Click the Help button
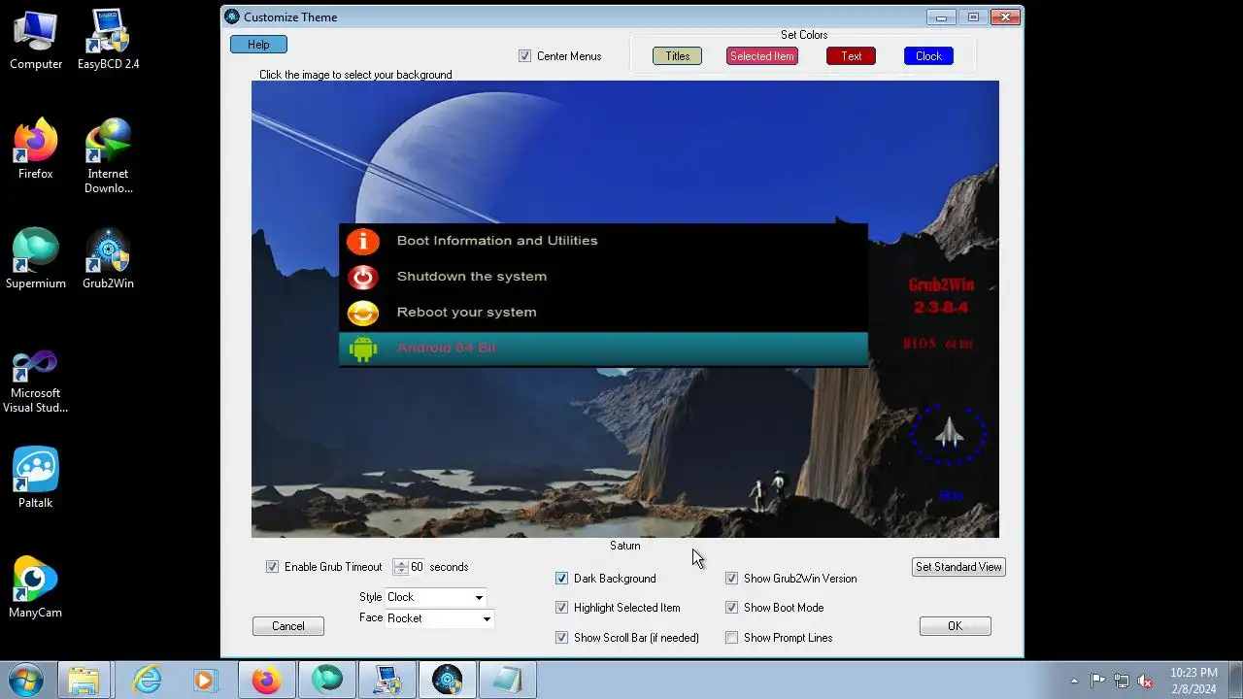The image size is (1243, 699). pos(258,45)
